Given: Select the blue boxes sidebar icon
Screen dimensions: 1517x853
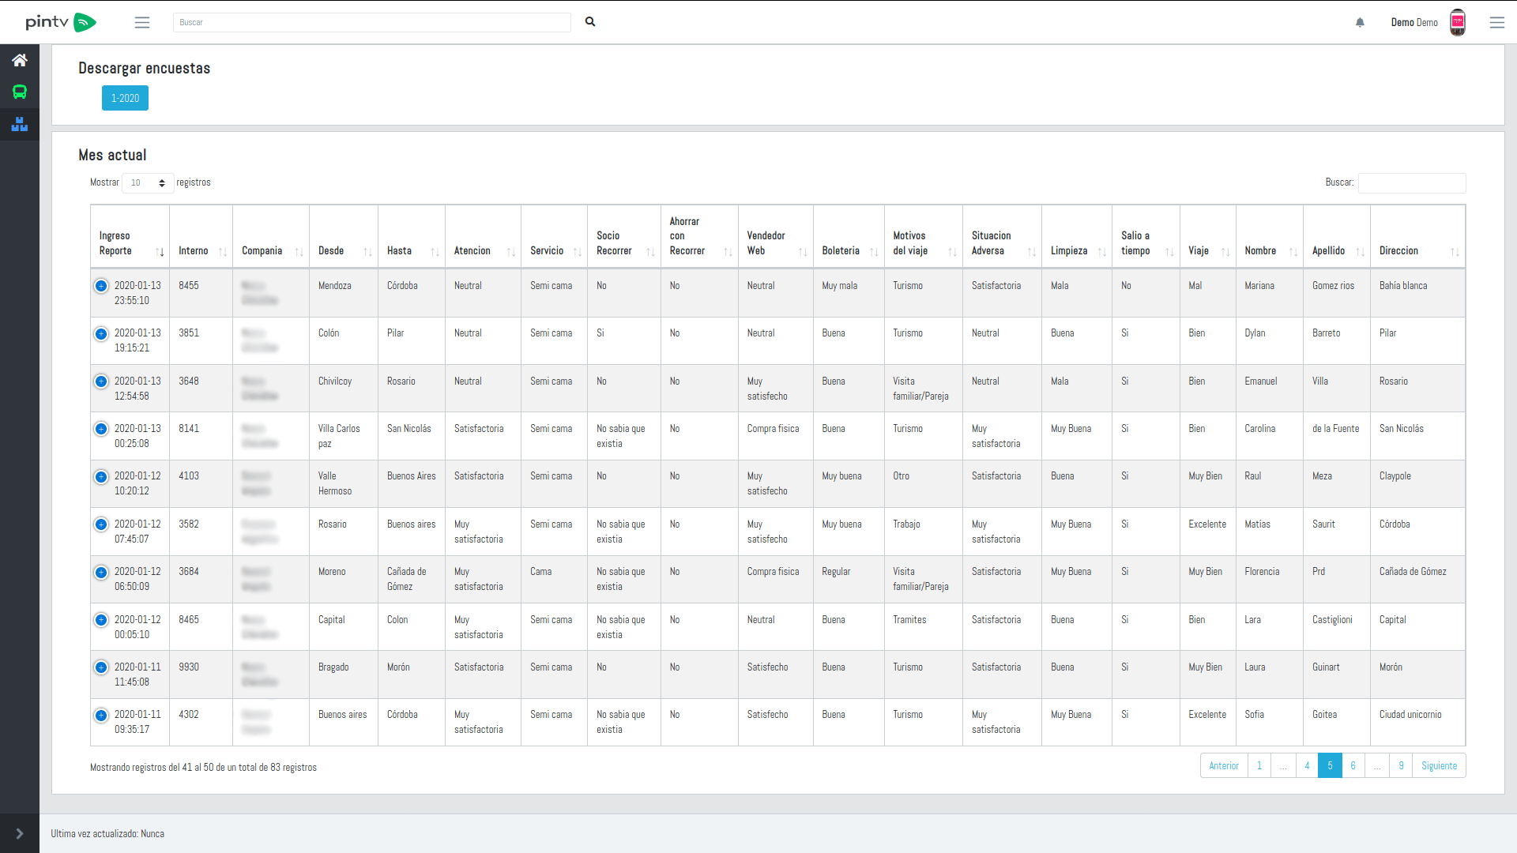Looking at the screenshot, I should click(20, 124).
